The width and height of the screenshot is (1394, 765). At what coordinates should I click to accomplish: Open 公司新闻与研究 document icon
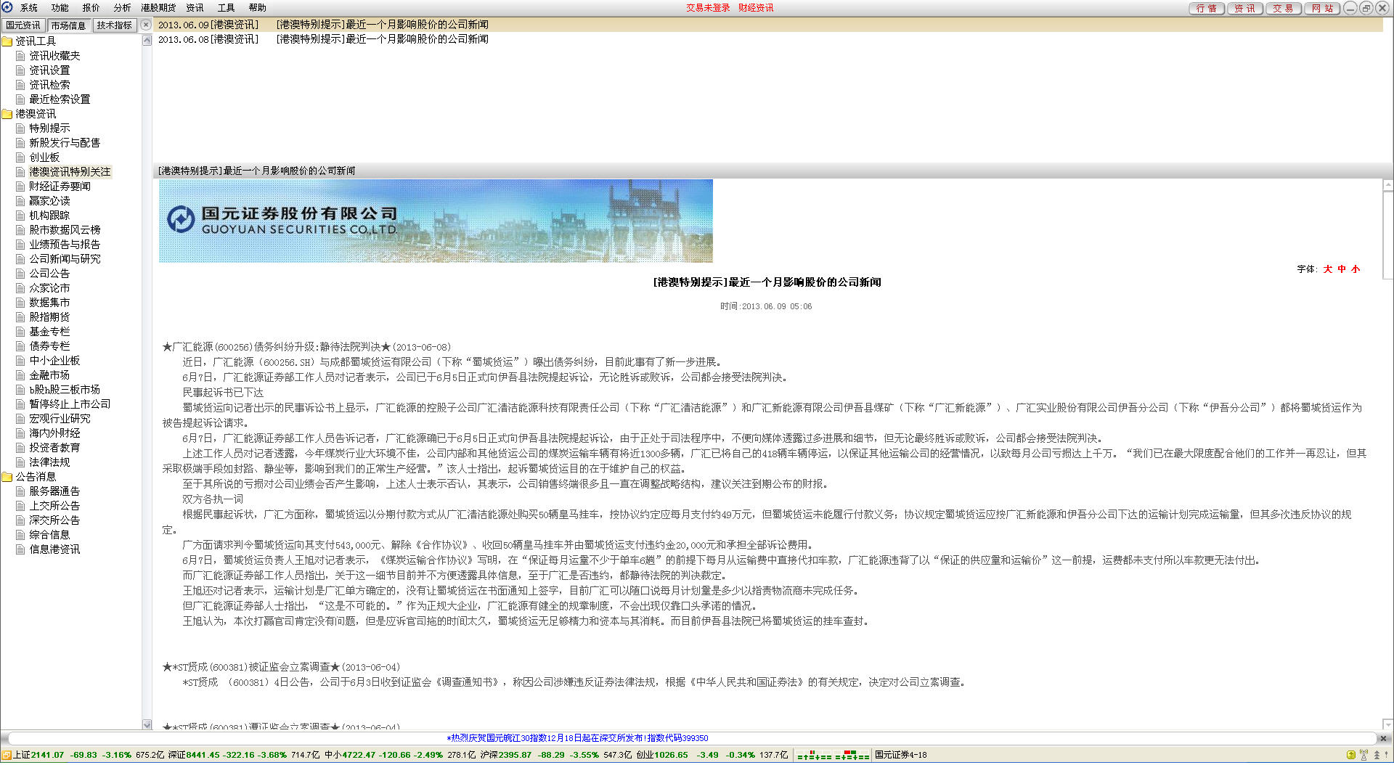point(20,259)
